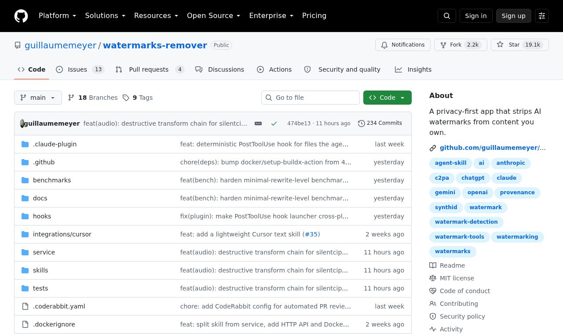Viewport: 563px width, 334px height.
Task: View the 18 Branches list
Action: [93, 98]
